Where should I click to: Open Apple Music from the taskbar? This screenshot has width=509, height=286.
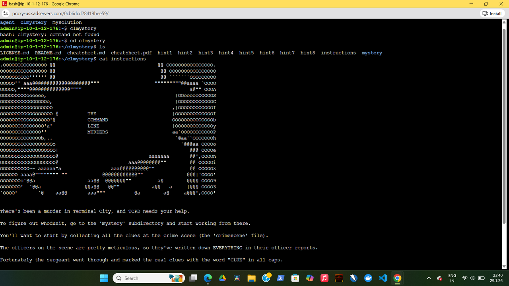pos(324,278)
